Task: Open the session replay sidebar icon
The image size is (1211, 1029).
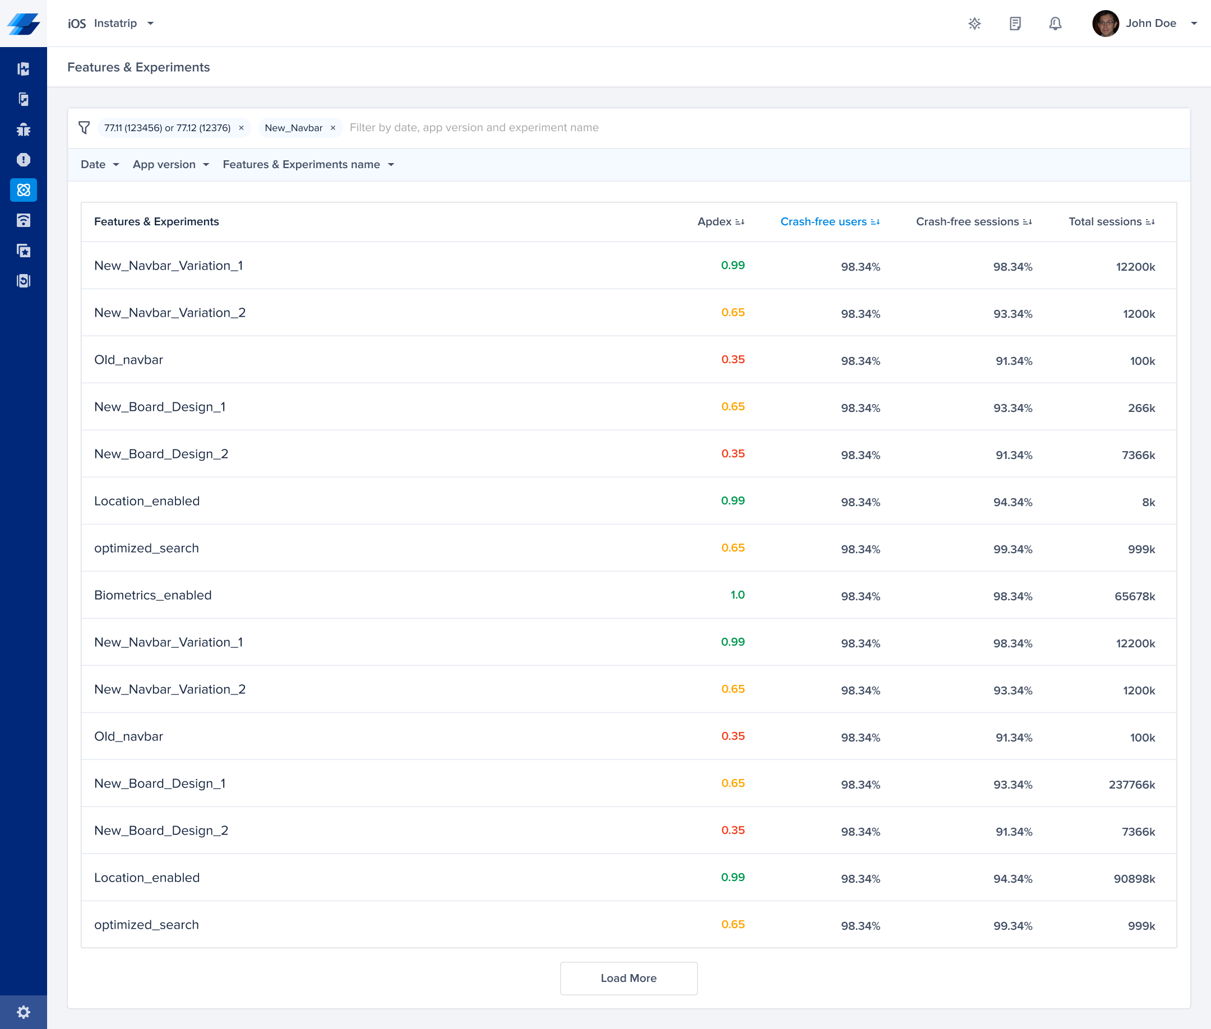Action: (24, 281)
